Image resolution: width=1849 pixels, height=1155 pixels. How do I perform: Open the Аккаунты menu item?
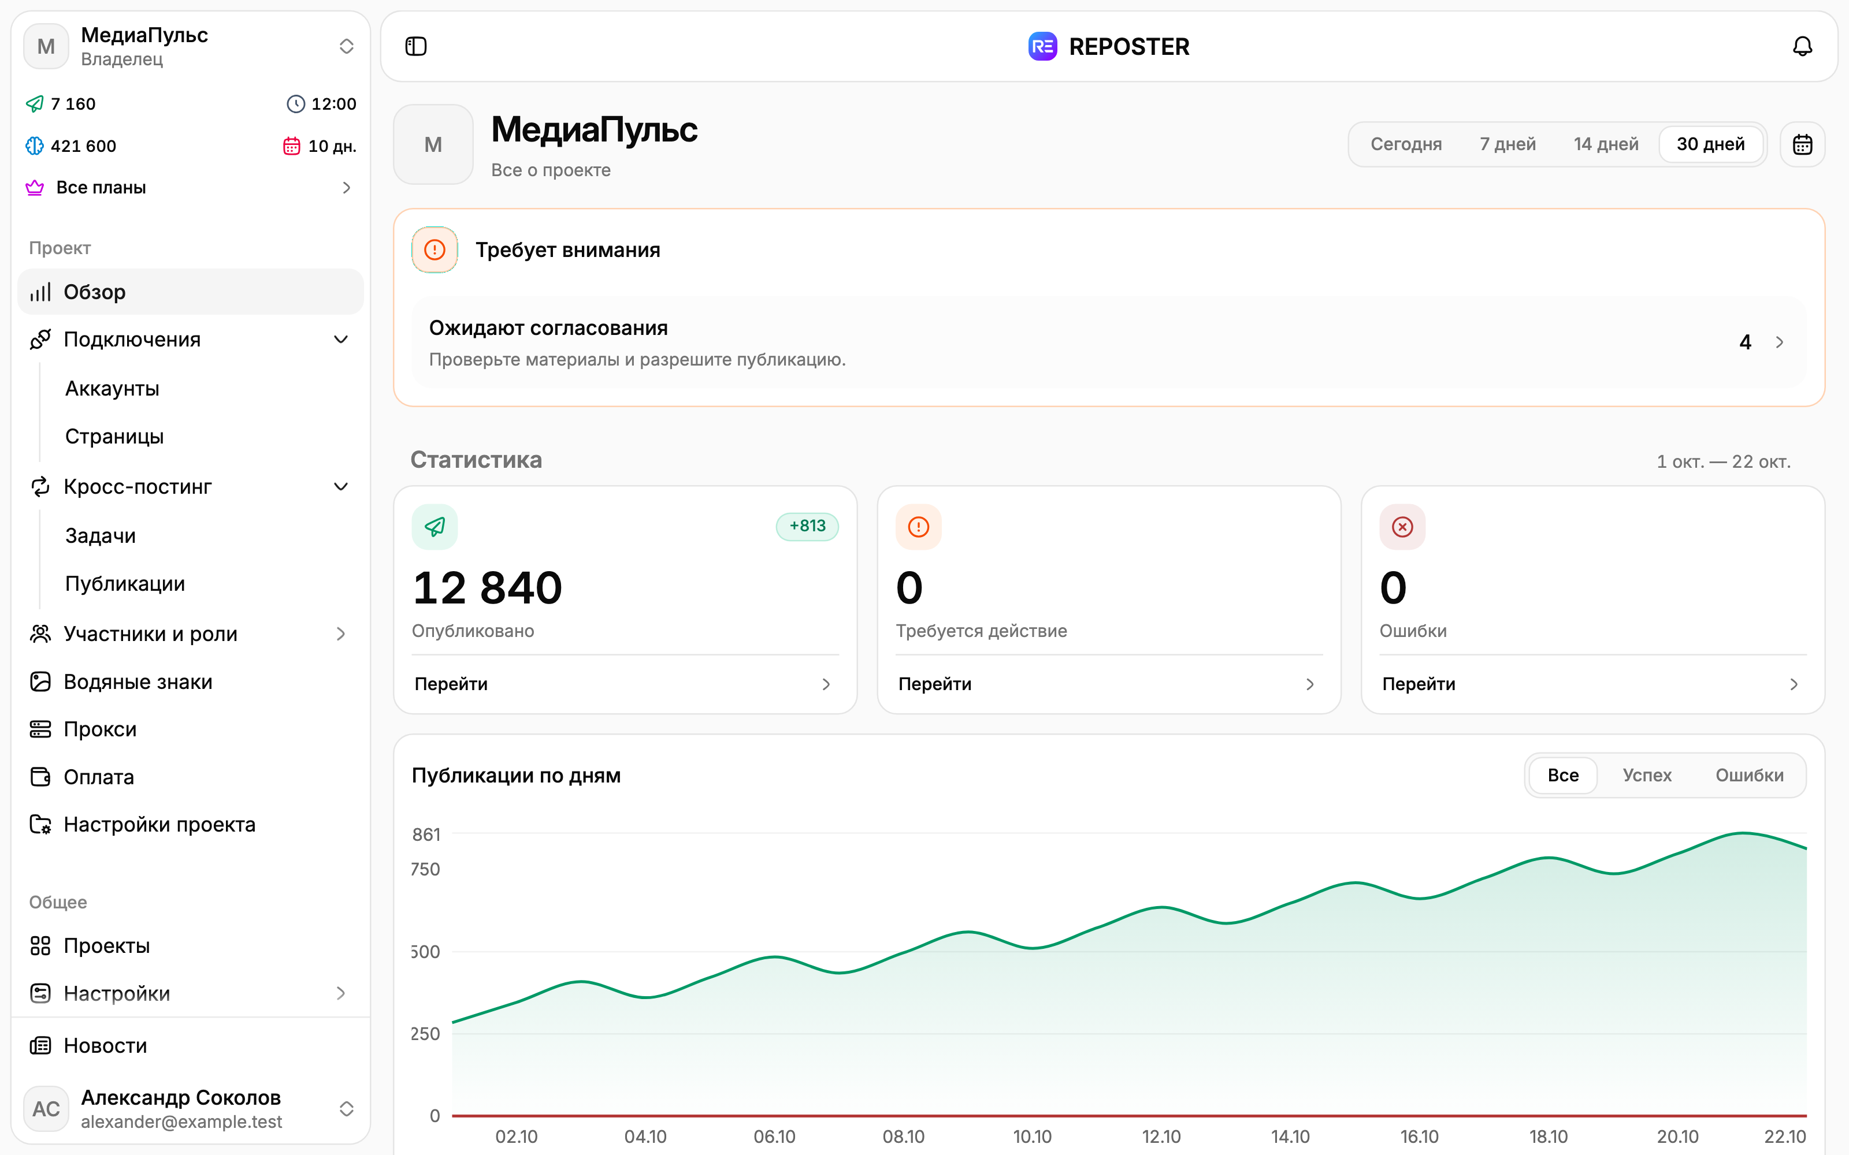point(112,389)
